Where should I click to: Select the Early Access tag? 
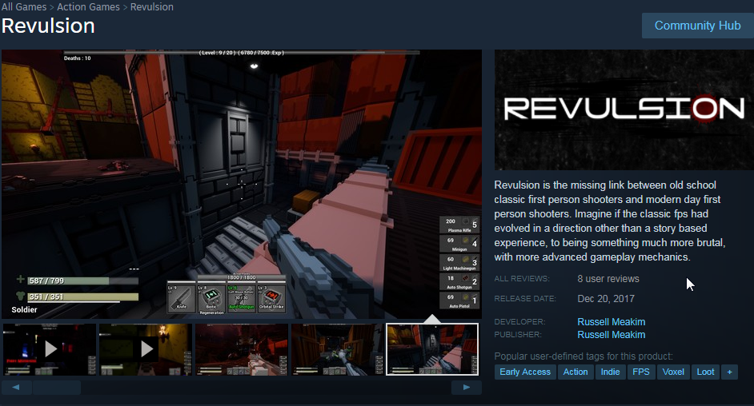coord(525,372)
